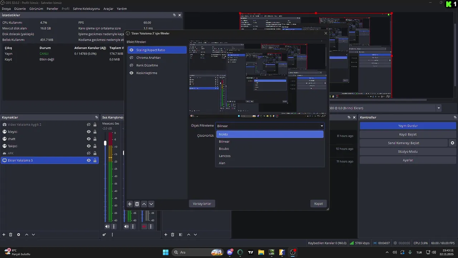Mute Masaüstü Ses speaker icon
The image size is (458, 258).
tap(107, 226)
